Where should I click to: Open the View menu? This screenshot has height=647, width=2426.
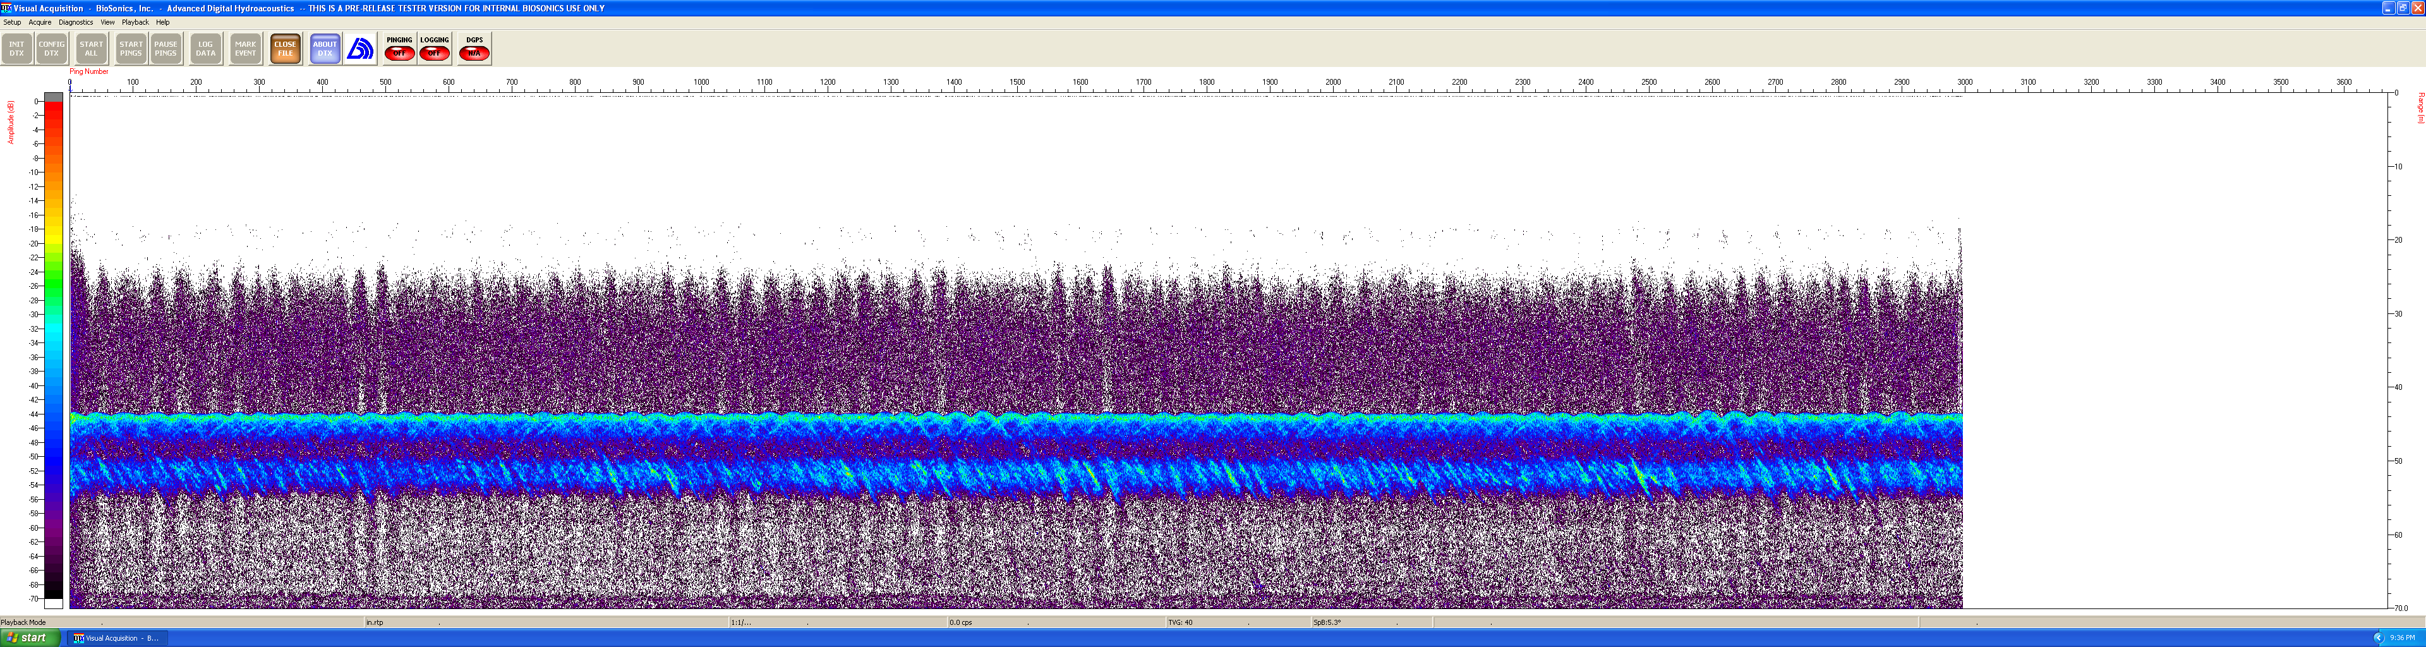(107, 23)
